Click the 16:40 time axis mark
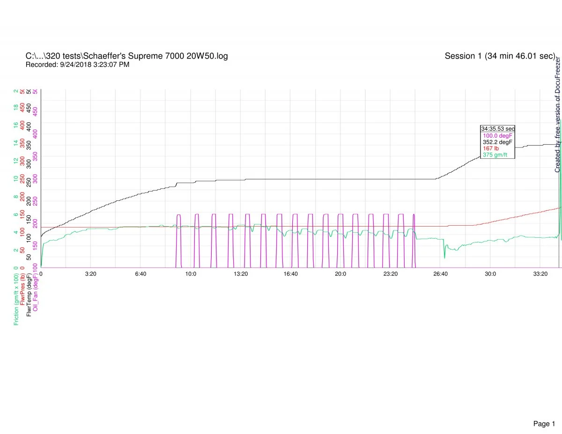 pos(290,274)
